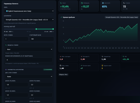Image resolution: width=140 pixels, height=103 pixels.
Task: Click the rising-arrow icon beside Лучшая серия
Action: (x=81, y=66)
